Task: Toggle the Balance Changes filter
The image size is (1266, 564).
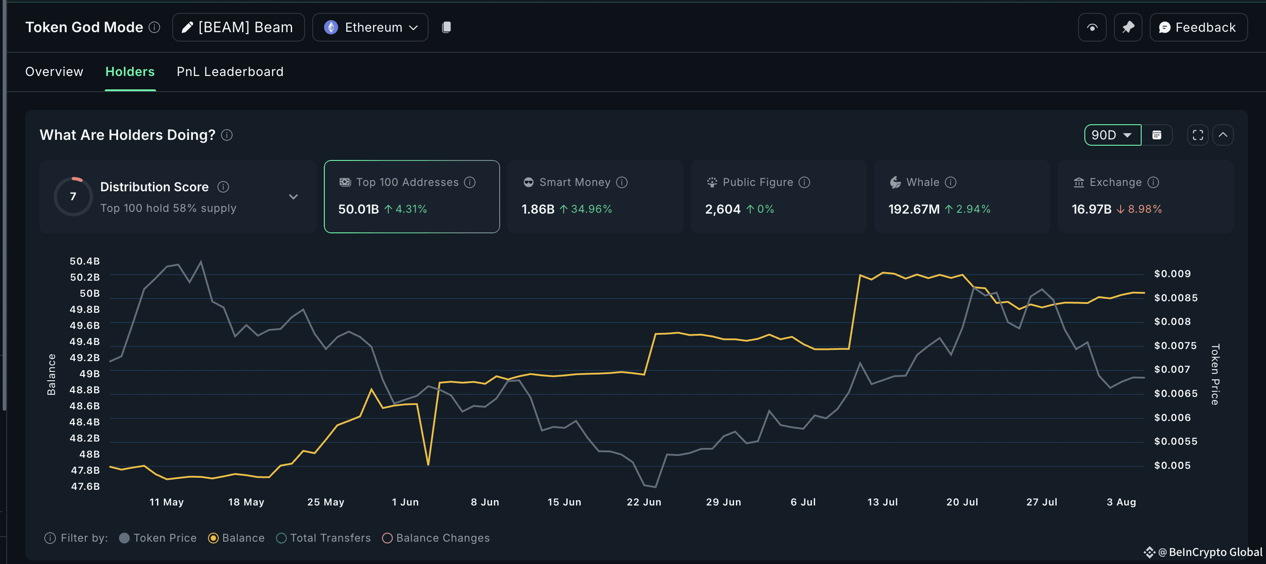Action: click(x=436, y=538)
